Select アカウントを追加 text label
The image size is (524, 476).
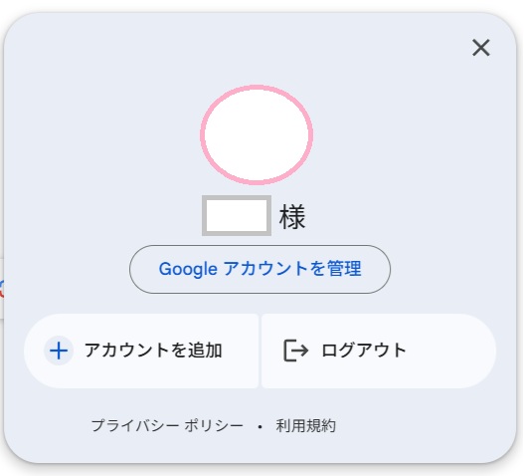pos(153,351)
